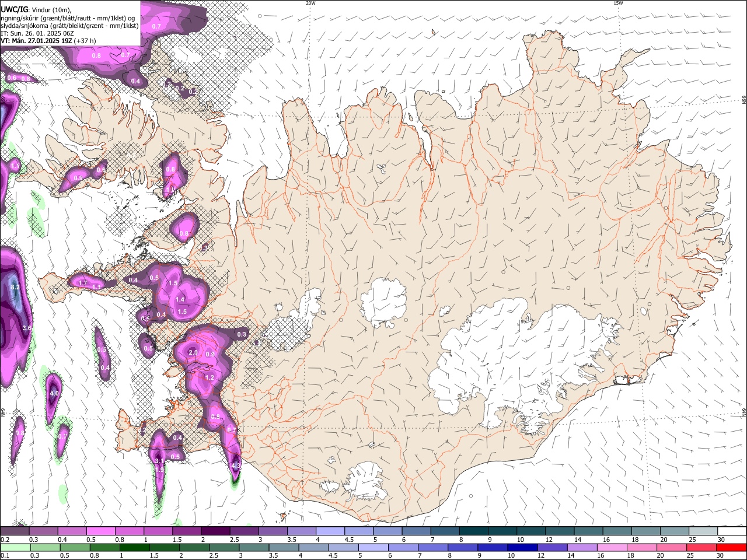Select the dark green 1 swatch in lower legend row

134,547
